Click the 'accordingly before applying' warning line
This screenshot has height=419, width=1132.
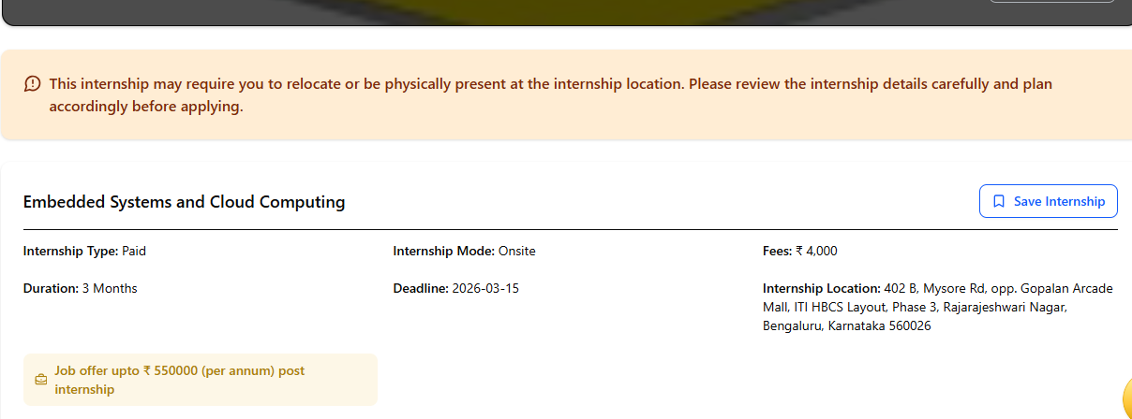(146, 107)
